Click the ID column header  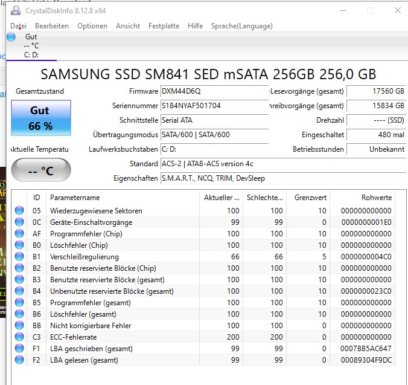pos(36,198)
